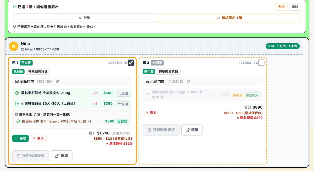Click the Nina avatar circle

coord(13,46)
